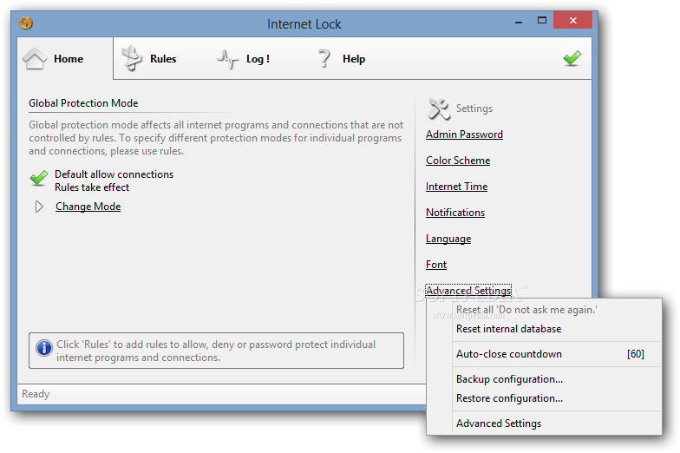Click the Help question mark icon
Image resolution: width=680 pixels, height=453 pixels.
pyautogui.click(x=324, y=59)
